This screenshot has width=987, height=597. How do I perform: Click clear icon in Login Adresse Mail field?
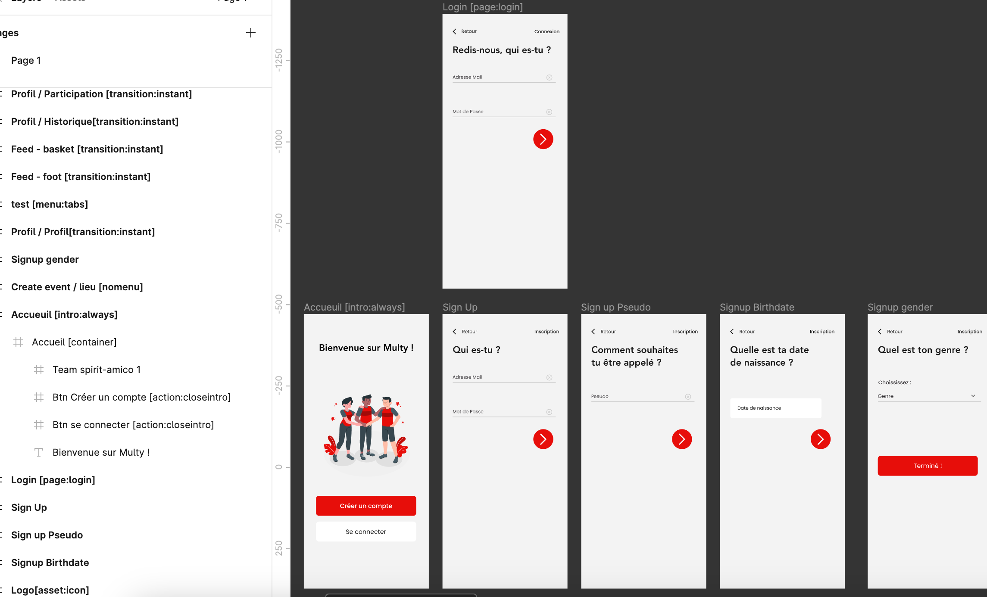pyautogui.click(x=549, y=78)
